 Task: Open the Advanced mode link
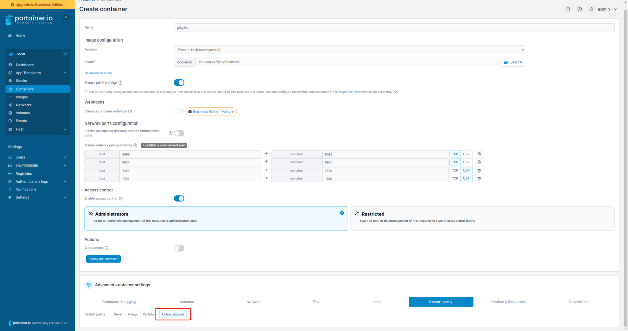pyautogui.click(x=98, y=73)
